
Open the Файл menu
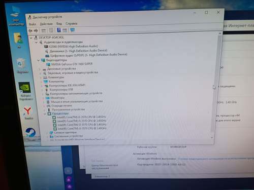click(33, 24)
